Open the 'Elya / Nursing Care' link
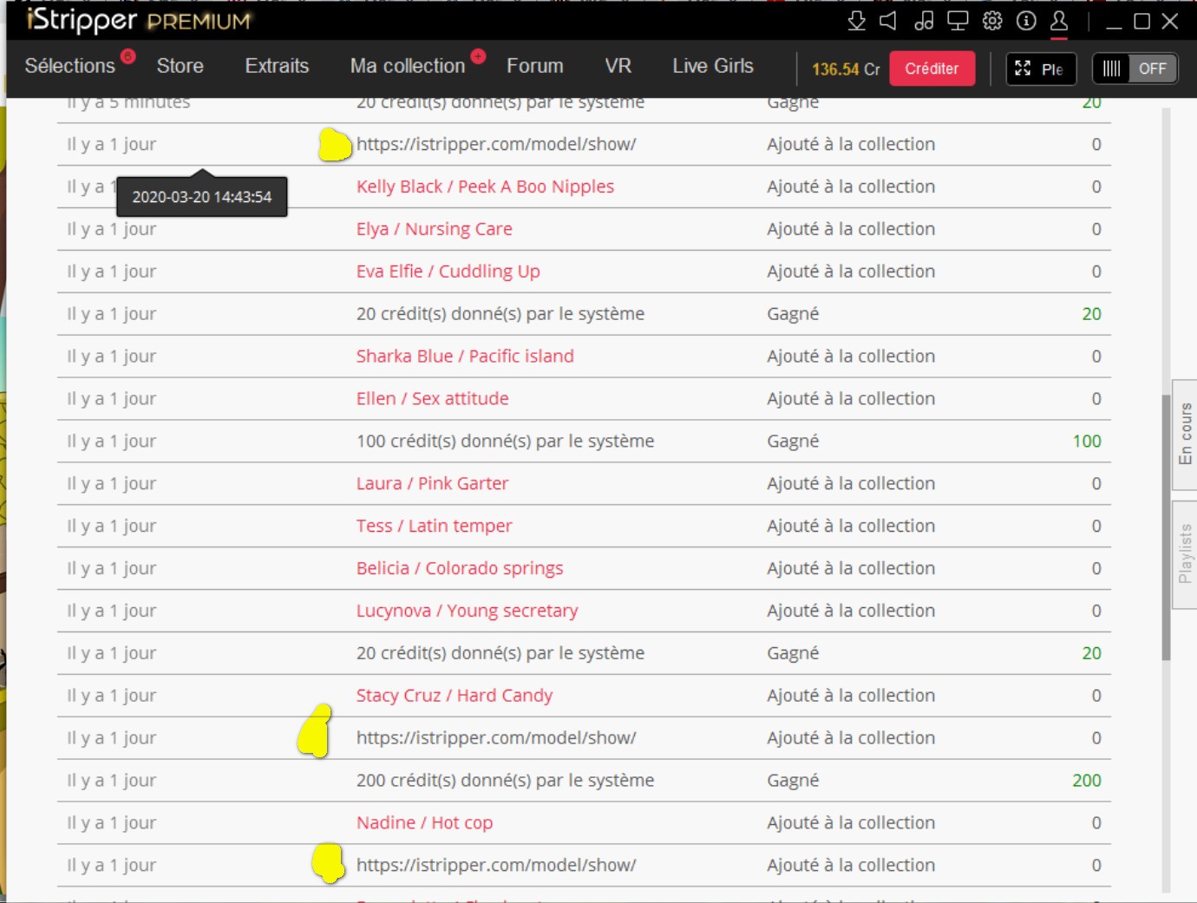 (x=434, y=229)
